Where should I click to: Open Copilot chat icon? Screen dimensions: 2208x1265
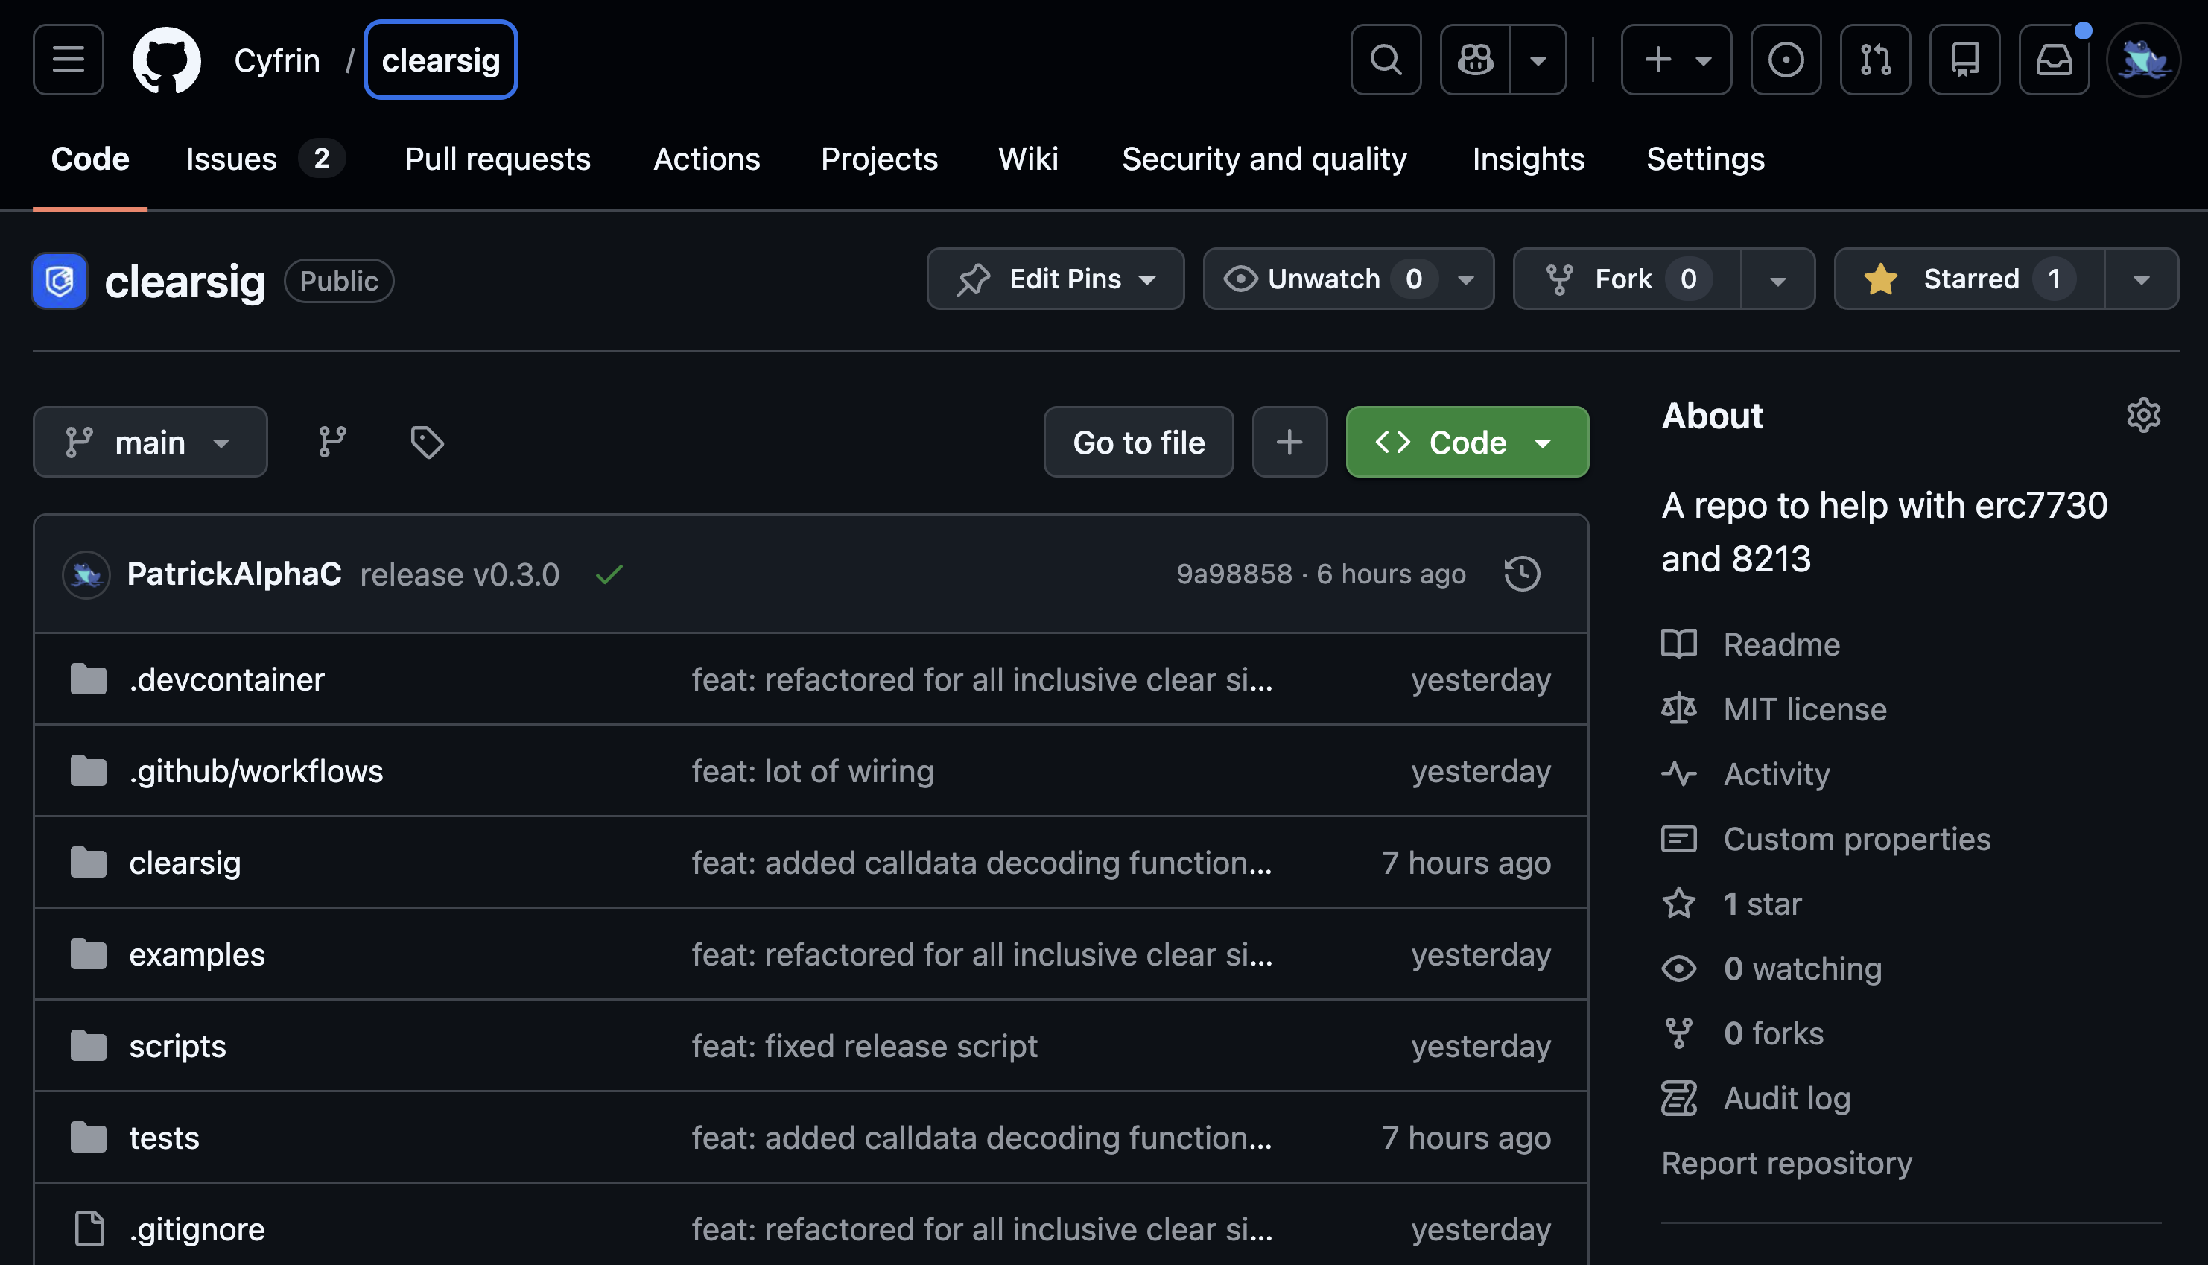[1475, 60]
